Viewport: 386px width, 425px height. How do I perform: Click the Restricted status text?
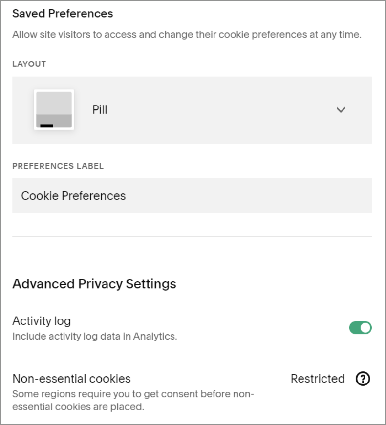[x=318, y=379]
